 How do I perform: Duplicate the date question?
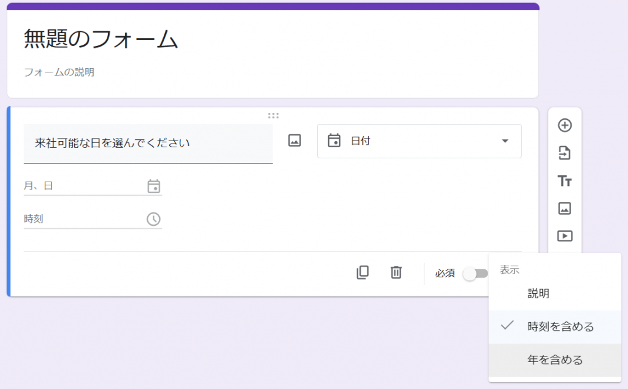click(x=362, y=272)
